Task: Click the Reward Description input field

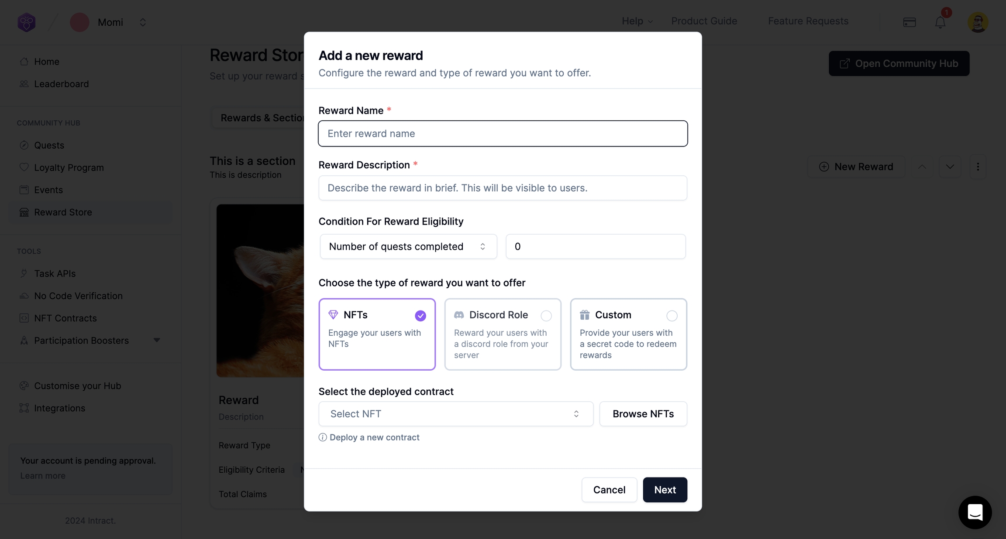Action: (x=503, y=188)
